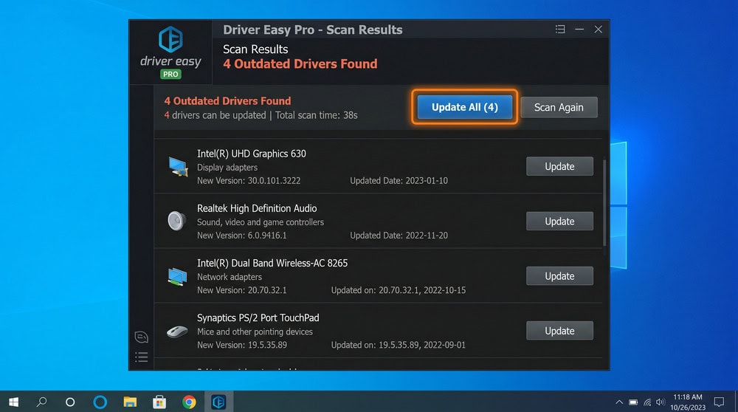Click the driver list vertical scrollbar
Screen dimensions: 738x412
[x=604, y=203]
